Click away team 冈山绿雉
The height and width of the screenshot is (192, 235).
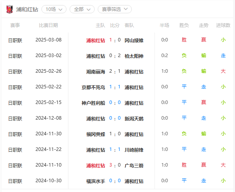(134, 40)
